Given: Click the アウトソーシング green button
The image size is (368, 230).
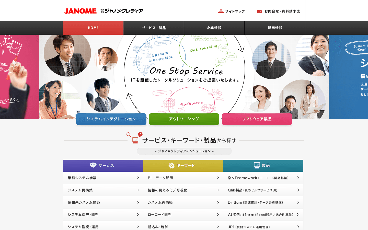Looking at the screenshot, I should point(184,119).
